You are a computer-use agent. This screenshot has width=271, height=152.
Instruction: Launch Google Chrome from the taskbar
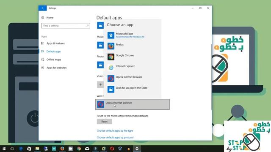pos(79,149)
